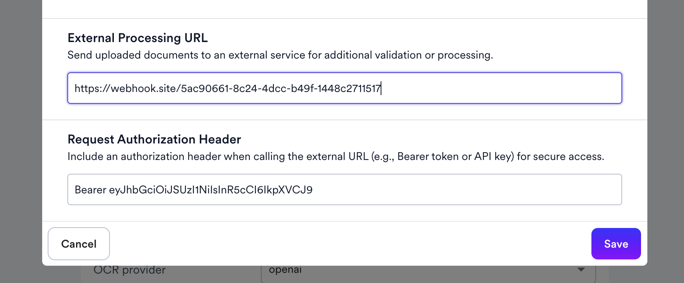This screenshot has width=684, height=283.
Task: Place cursor in the webhook.site URL text
Action: pyautogui.click(x=227, y=88)
